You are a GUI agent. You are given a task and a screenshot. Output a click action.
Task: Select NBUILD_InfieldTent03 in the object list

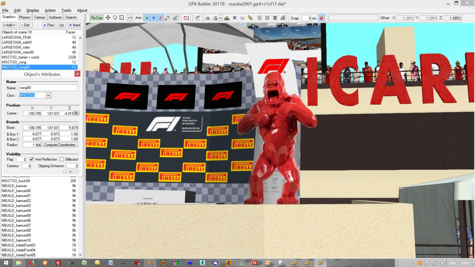[40, 245]
